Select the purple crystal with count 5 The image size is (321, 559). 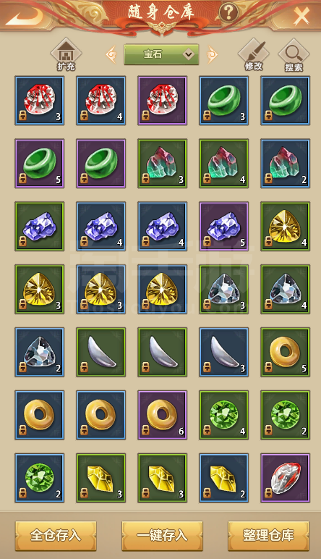pyautogui.click(x=224, y=226)
